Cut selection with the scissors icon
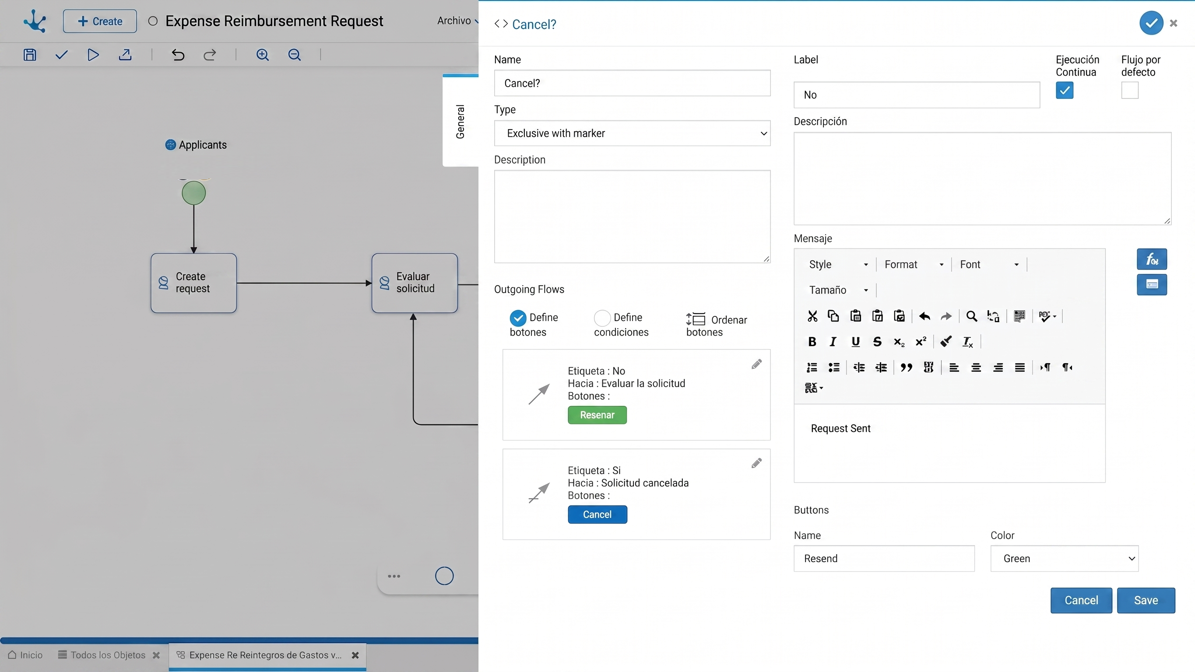 click(x=812, y=316)
